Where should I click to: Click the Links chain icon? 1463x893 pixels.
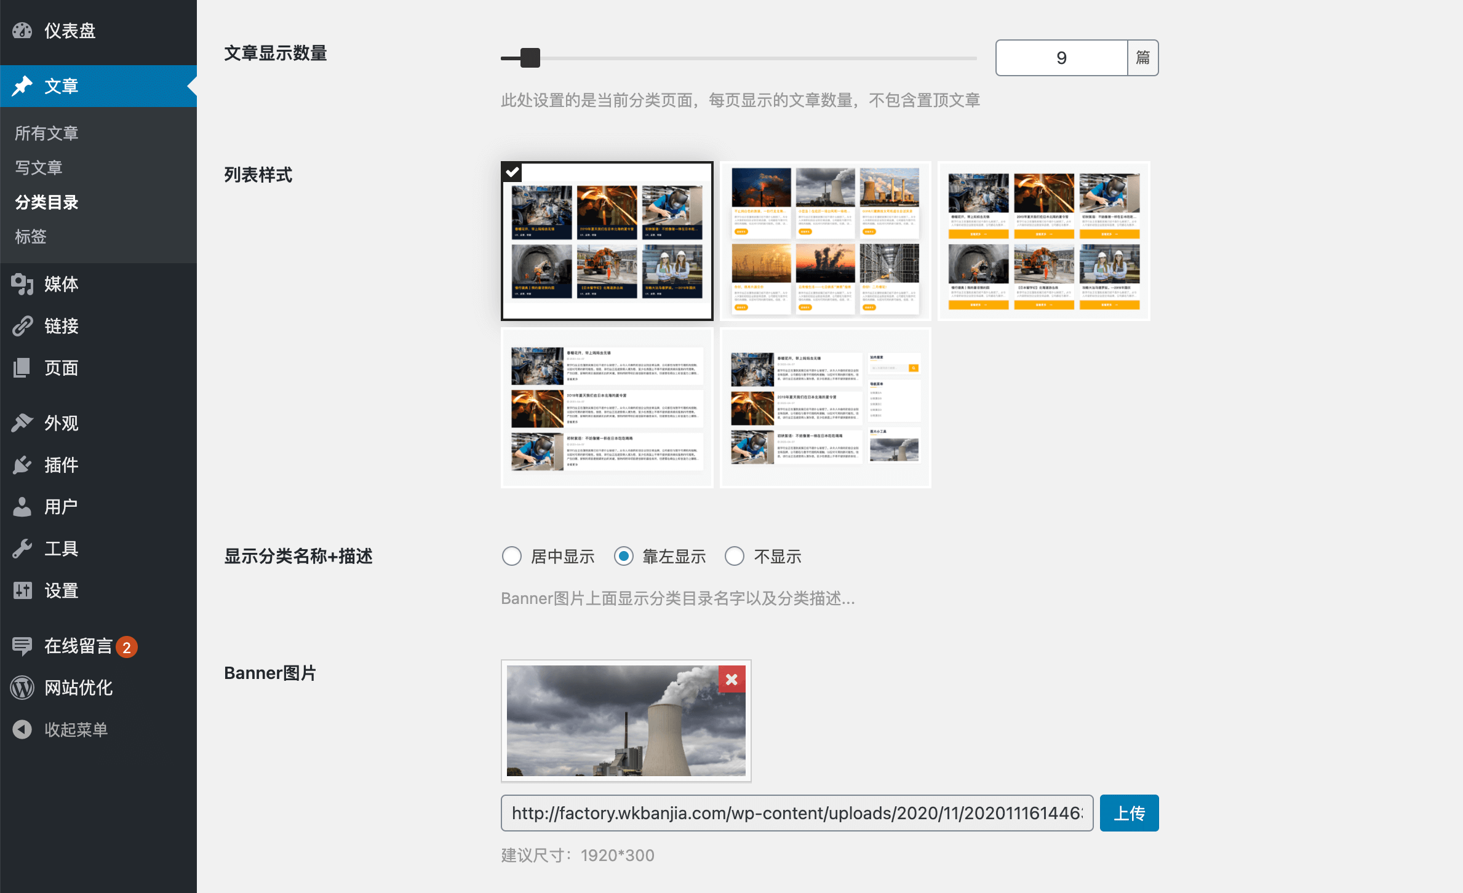click(22, 326)
